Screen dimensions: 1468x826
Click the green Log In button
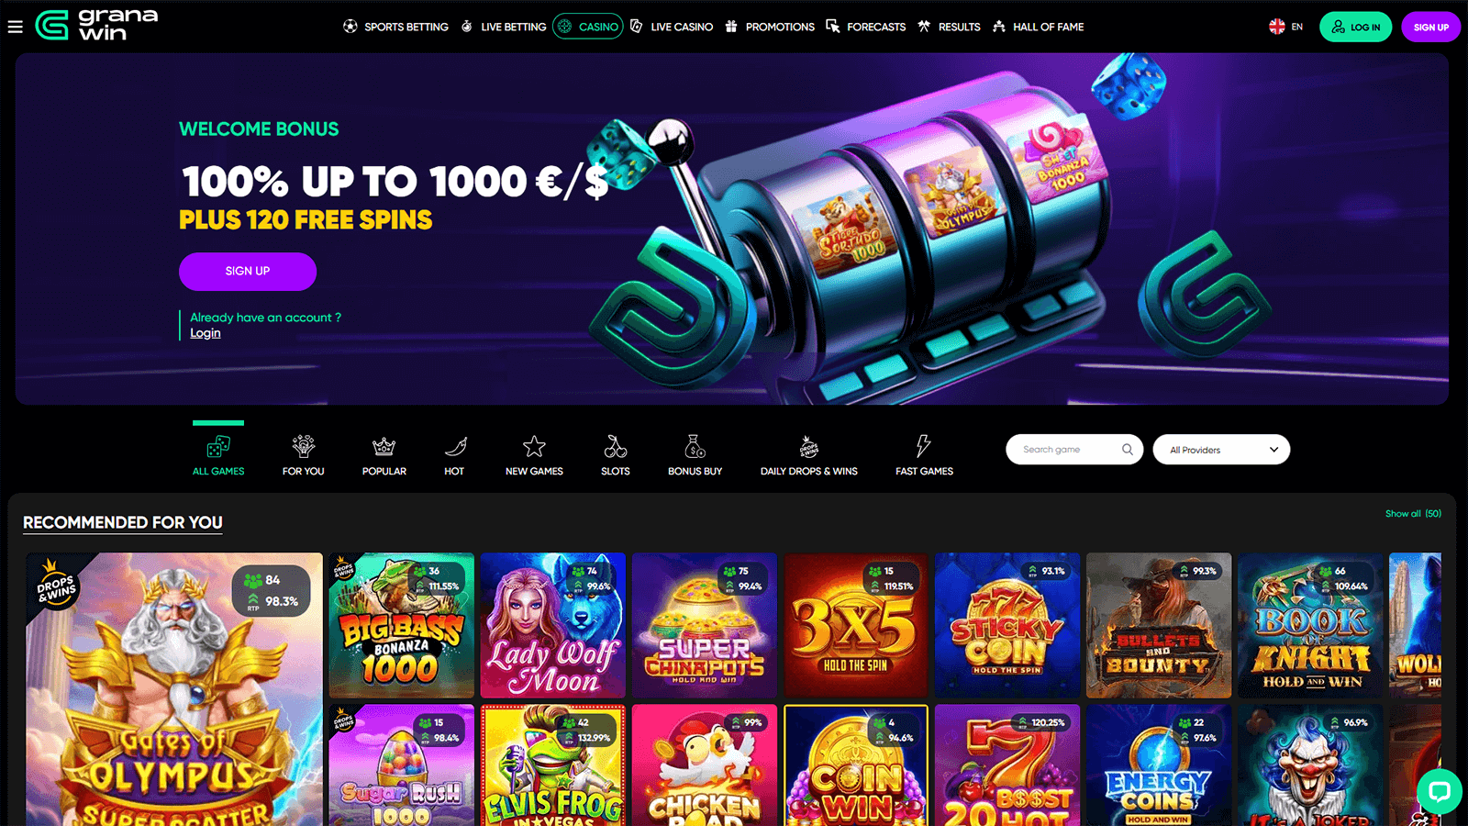[1355, 27]
